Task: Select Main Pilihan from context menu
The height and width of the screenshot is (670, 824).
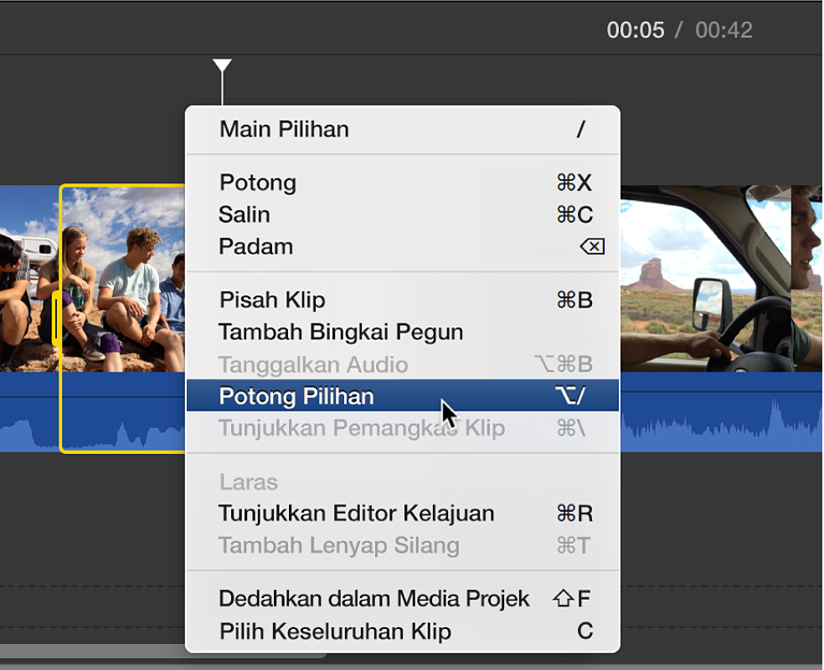Action: [284, 130]
